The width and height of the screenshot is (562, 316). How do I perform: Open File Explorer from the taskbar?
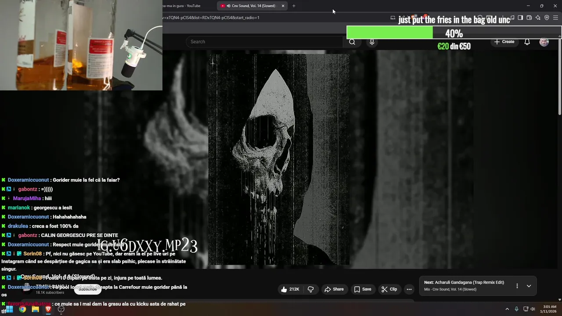(36, 309)
